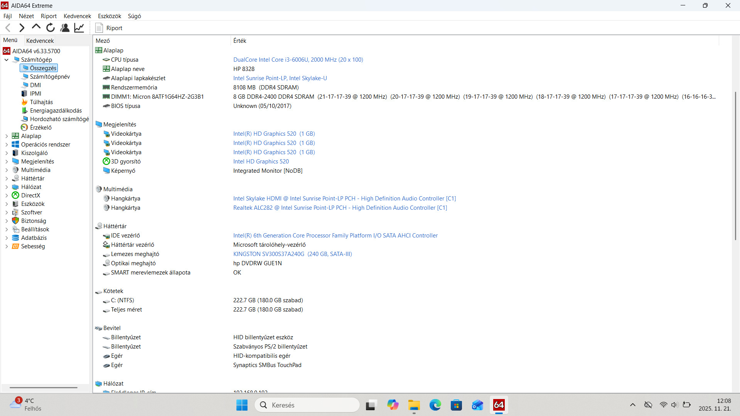Viewport: 740px width, 416px height.
Task: Click the Hordozható számítógép icon
Action: tap(24, 119)
